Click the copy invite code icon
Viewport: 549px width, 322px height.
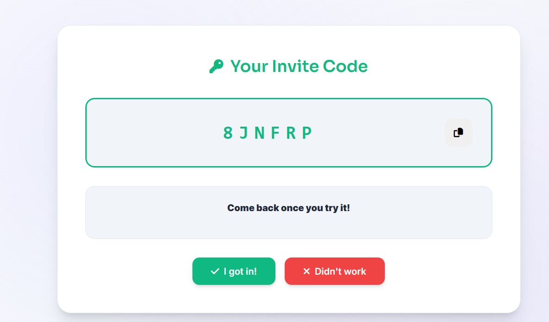458,133
